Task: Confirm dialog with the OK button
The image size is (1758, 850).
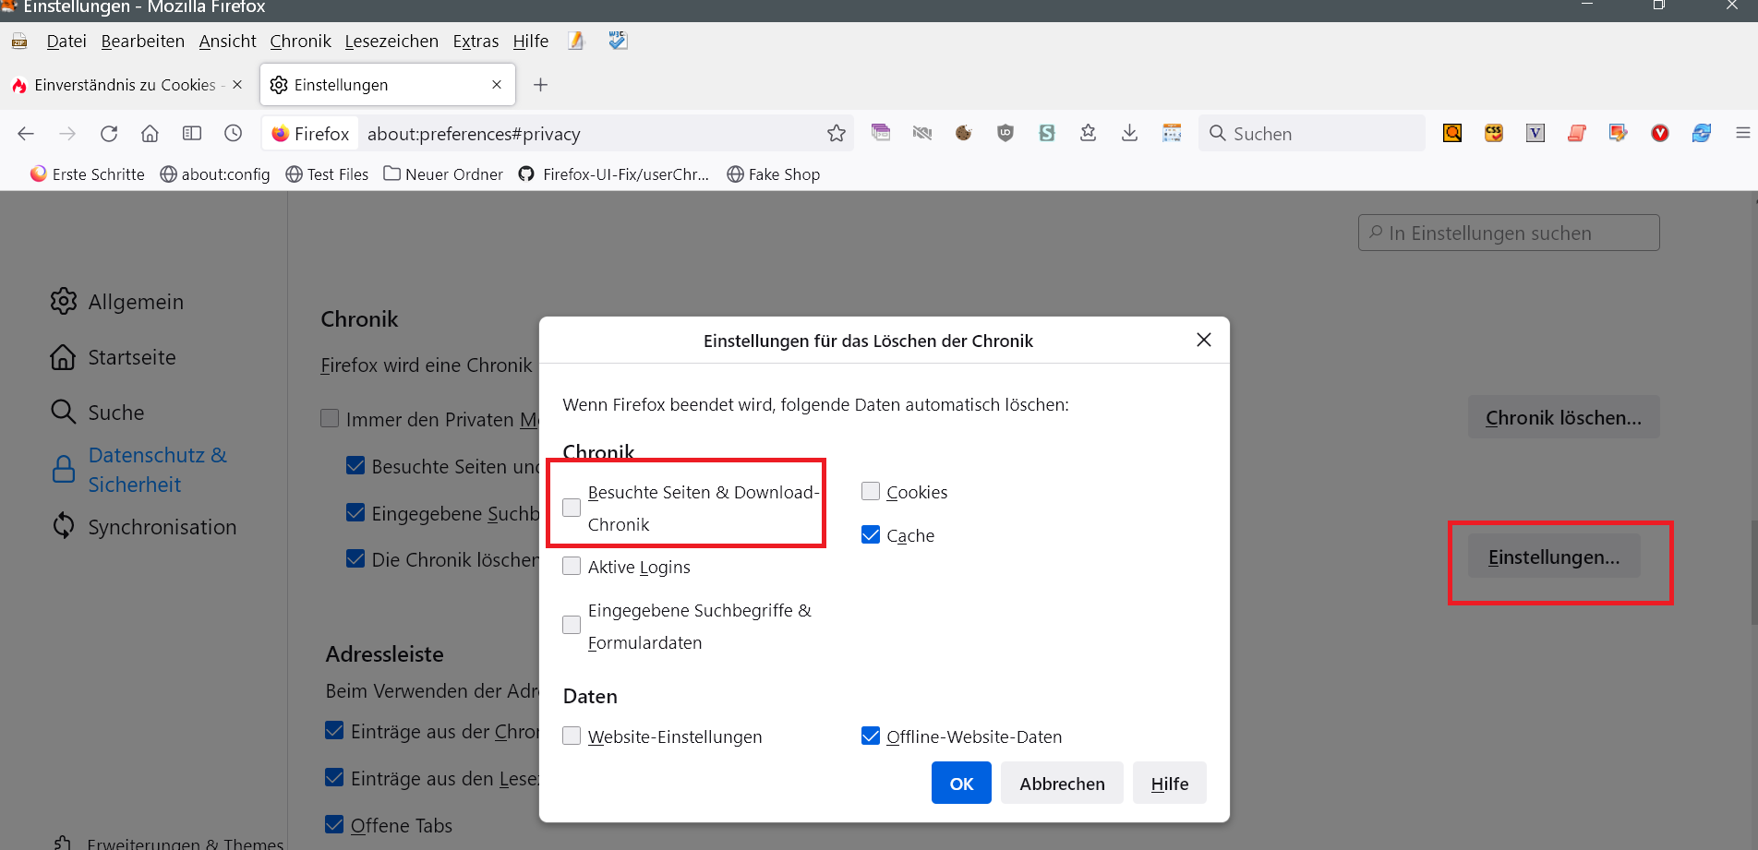Action: tap(961, 784)
